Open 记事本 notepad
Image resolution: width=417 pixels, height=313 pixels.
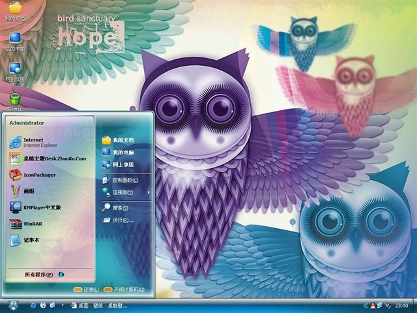[x=25, y=240]
